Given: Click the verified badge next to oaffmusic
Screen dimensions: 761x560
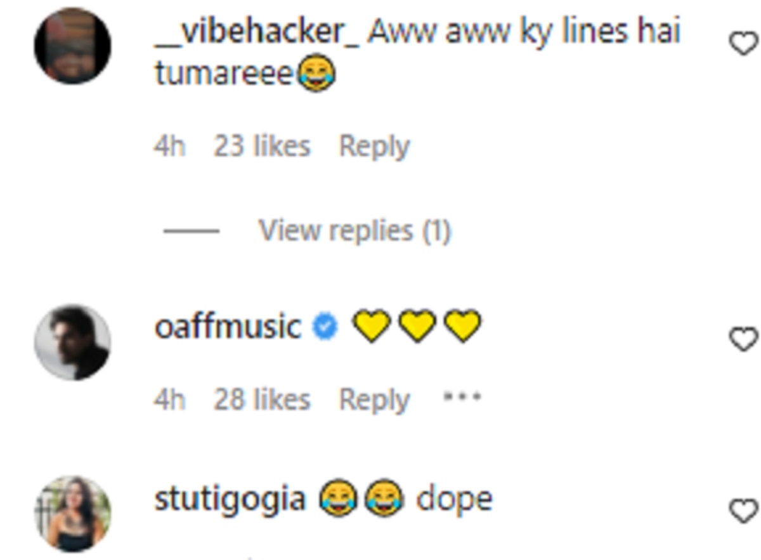Looking at the screenshot, I should (x=326, y=328).
